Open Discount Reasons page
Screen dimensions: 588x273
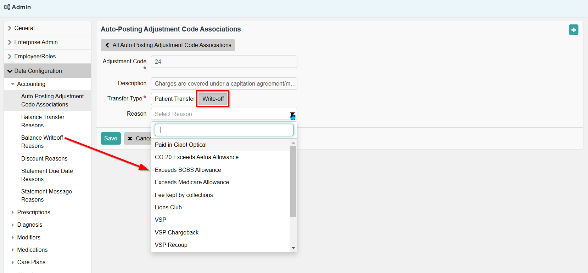coord(44,158)
